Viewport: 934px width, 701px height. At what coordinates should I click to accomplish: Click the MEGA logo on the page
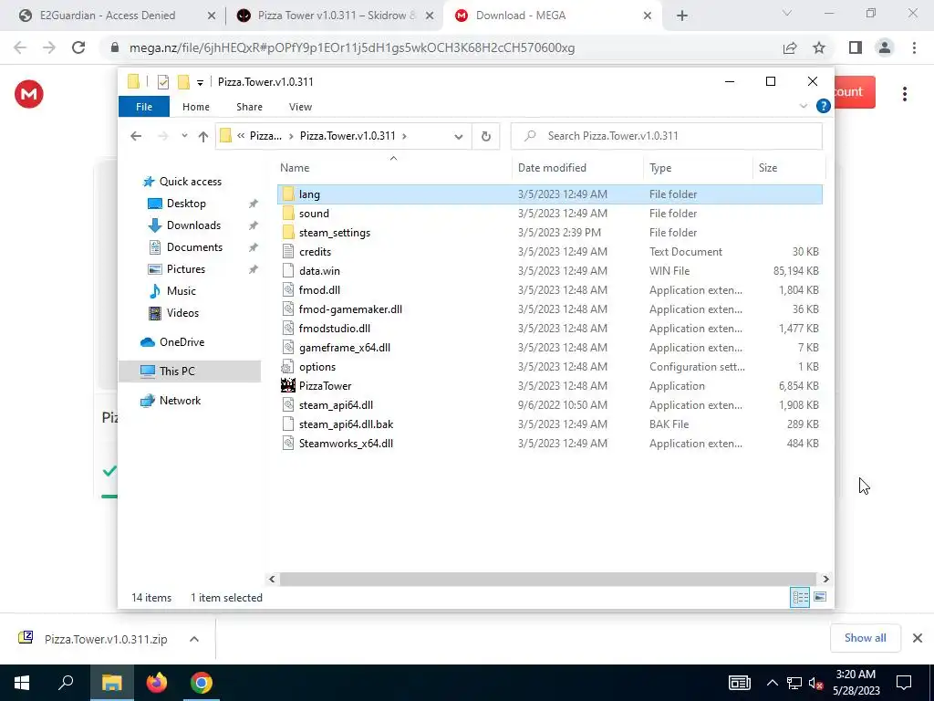[29, 94]
